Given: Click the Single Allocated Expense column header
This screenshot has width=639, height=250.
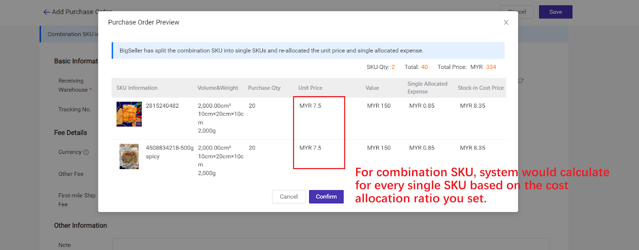Looking at the screenshot, I should tap(427, 88).
